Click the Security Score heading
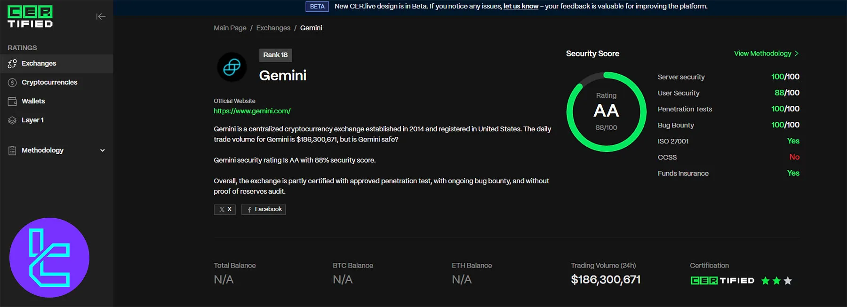Viewport: 847px width, 307px height. (592, 54)
